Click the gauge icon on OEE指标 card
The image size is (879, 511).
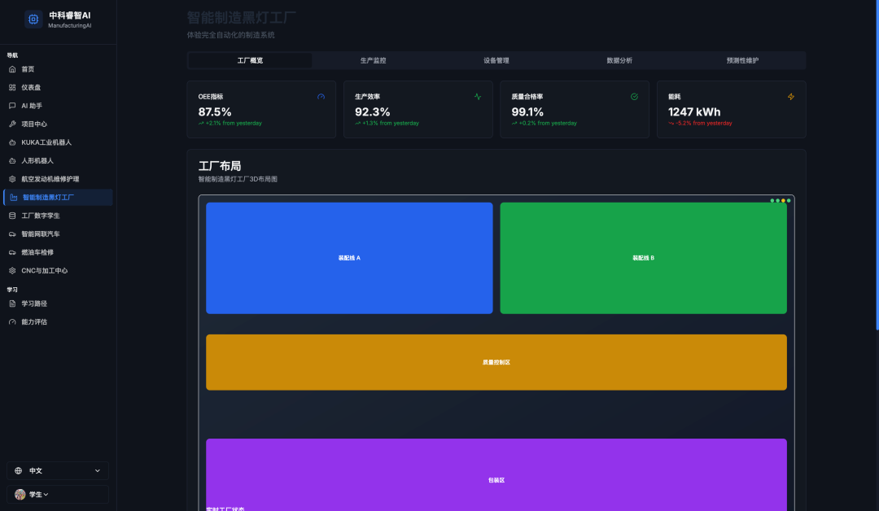(321, 97)
